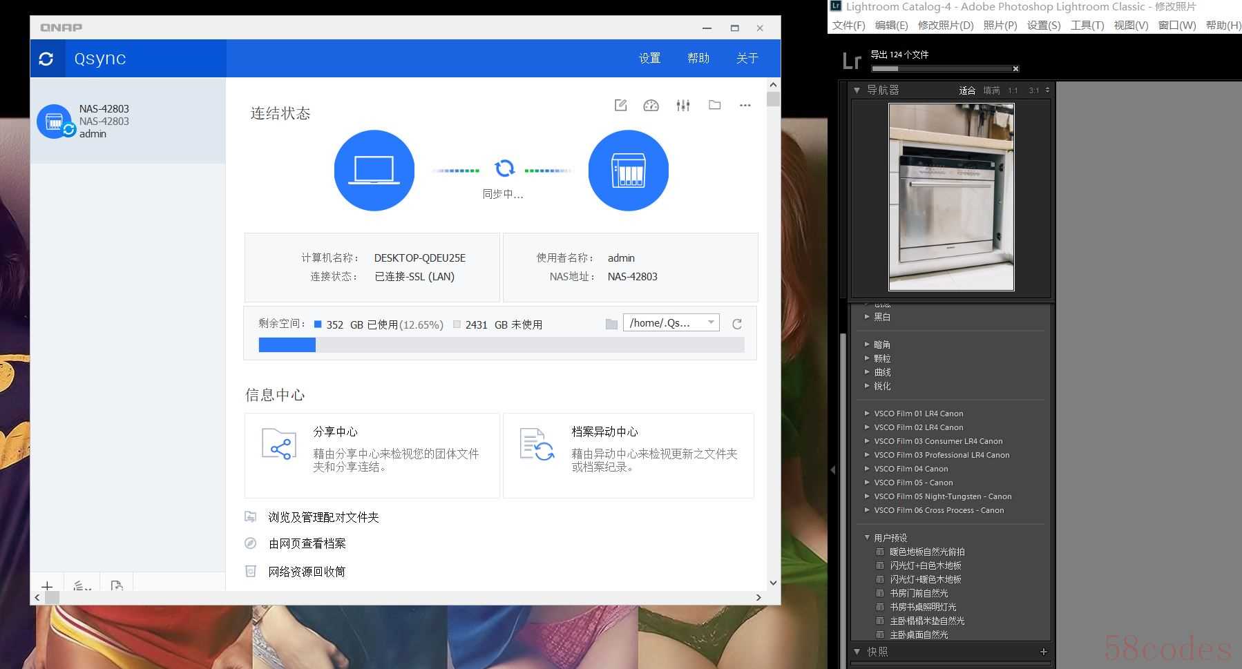This screenshot has height=669, width=1242.
Task: Open the folder icon in Qsync toolbar
Action: [714, 106]
